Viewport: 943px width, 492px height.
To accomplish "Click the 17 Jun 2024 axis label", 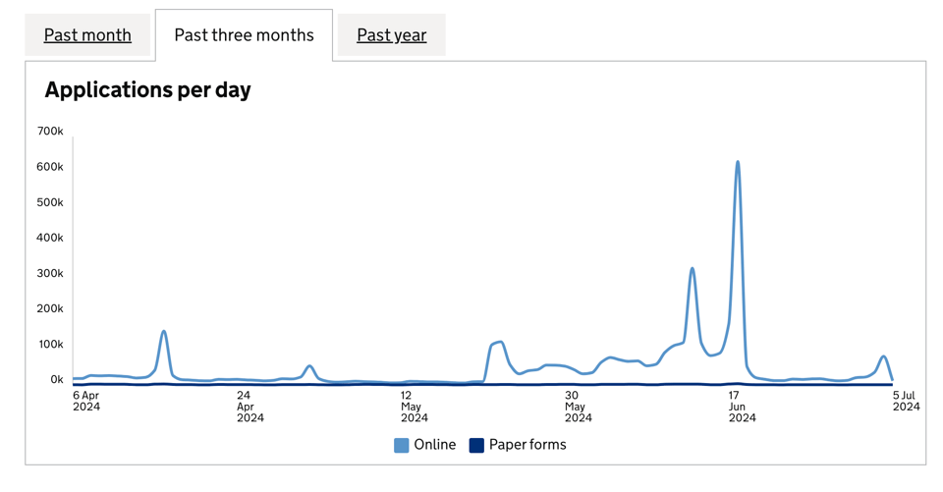I will point(742,407).
